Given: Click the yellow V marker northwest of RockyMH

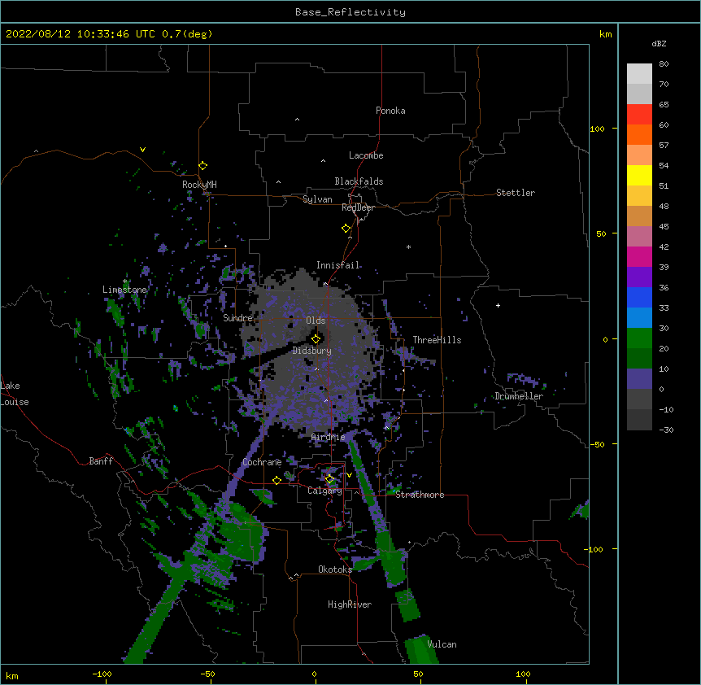Looking at the screenshot, I should coord(142,150).
